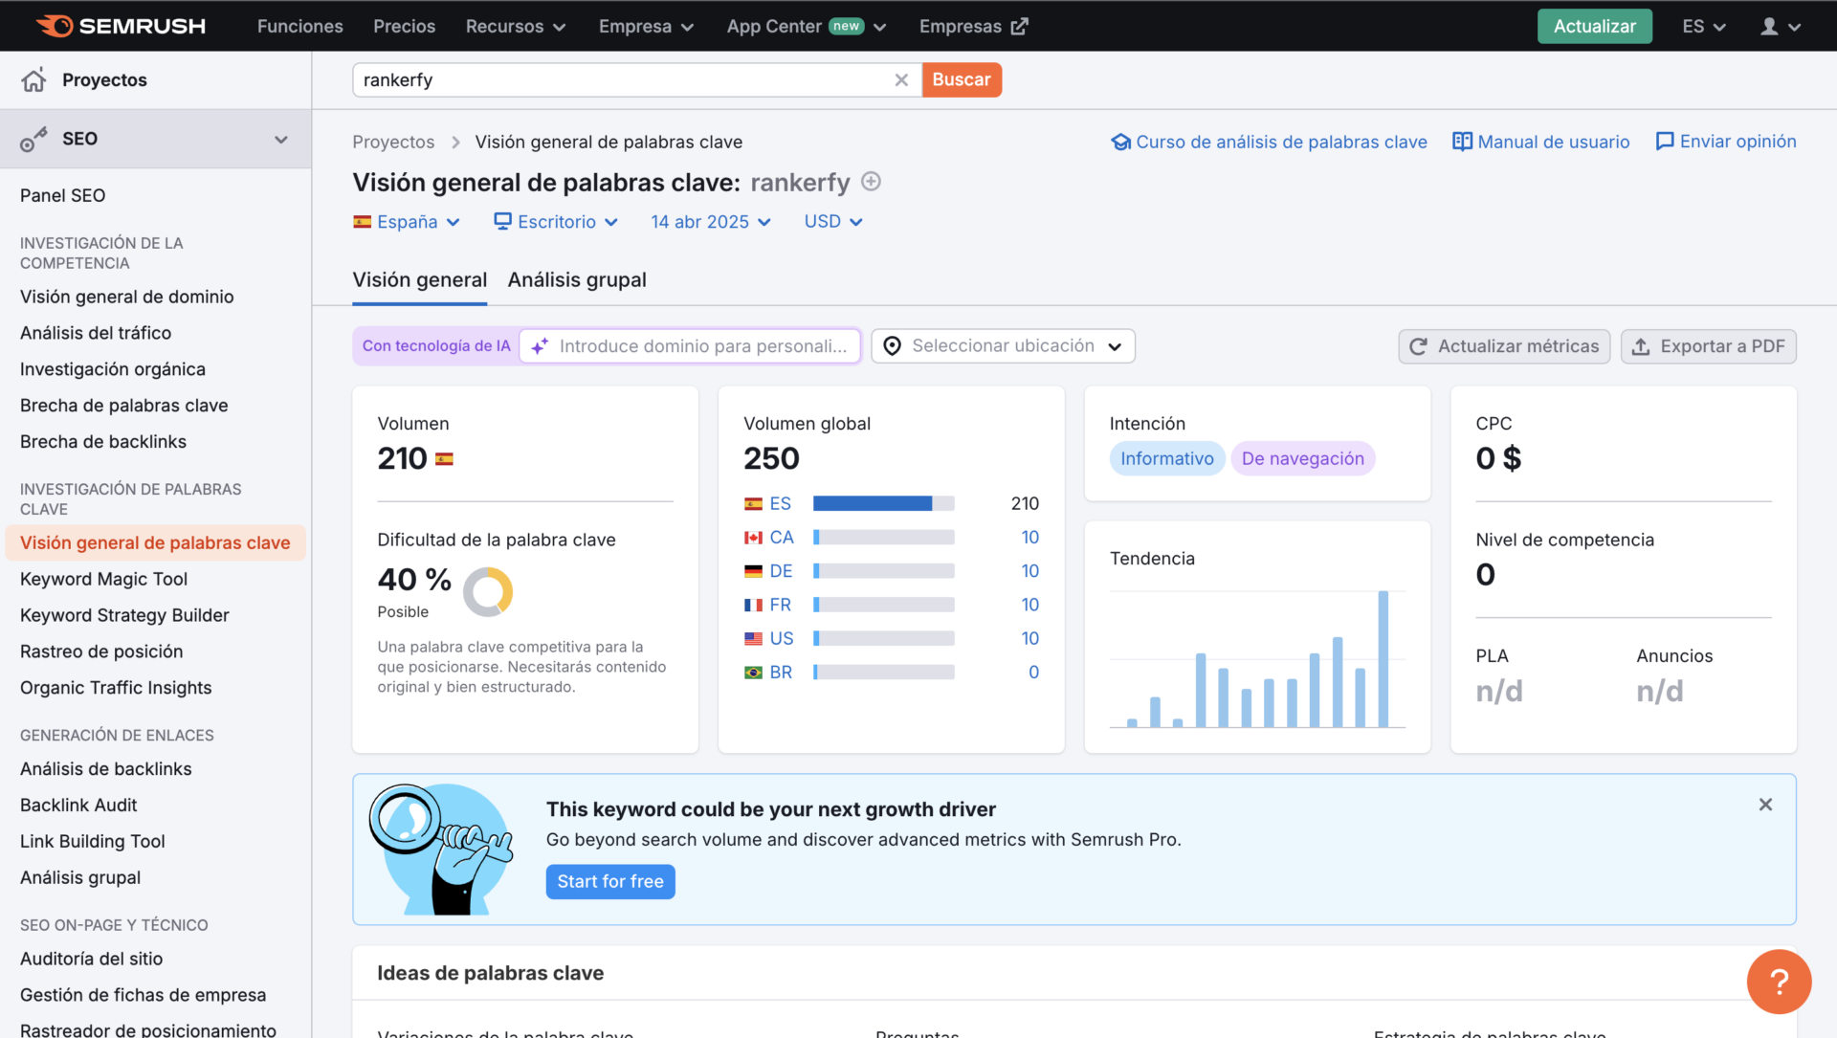Open Auditoría del sitio in sidebar

(91, 959)
